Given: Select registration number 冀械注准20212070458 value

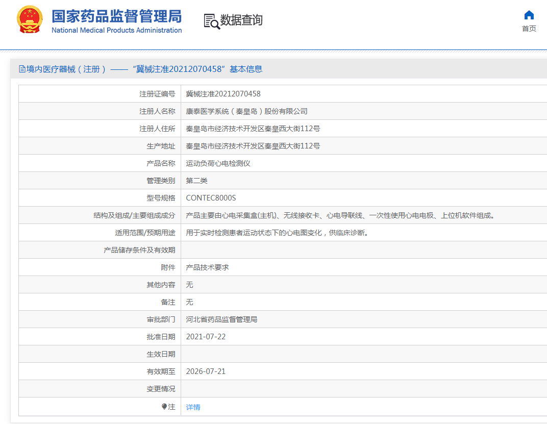Looking at the screenshot, I should tap(223, 94).
